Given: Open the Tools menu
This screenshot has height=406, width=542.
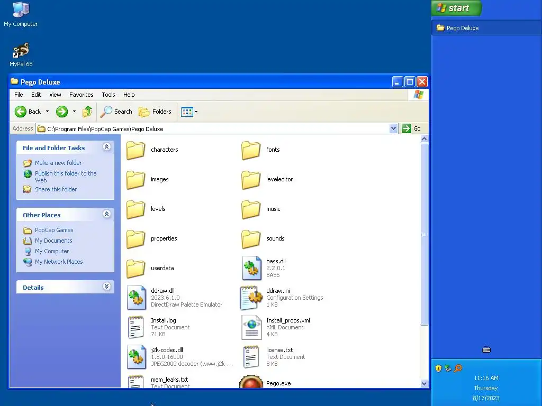Looking at the screenshot, I should click(108, 95).
